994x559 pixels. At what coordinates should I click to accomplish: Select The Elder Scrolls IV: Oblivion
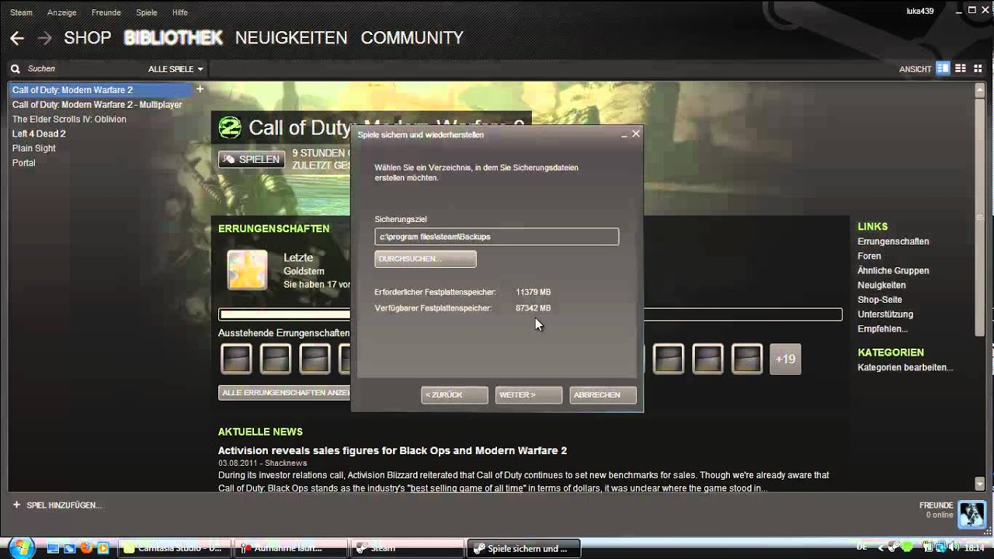(x=69, y=120)
